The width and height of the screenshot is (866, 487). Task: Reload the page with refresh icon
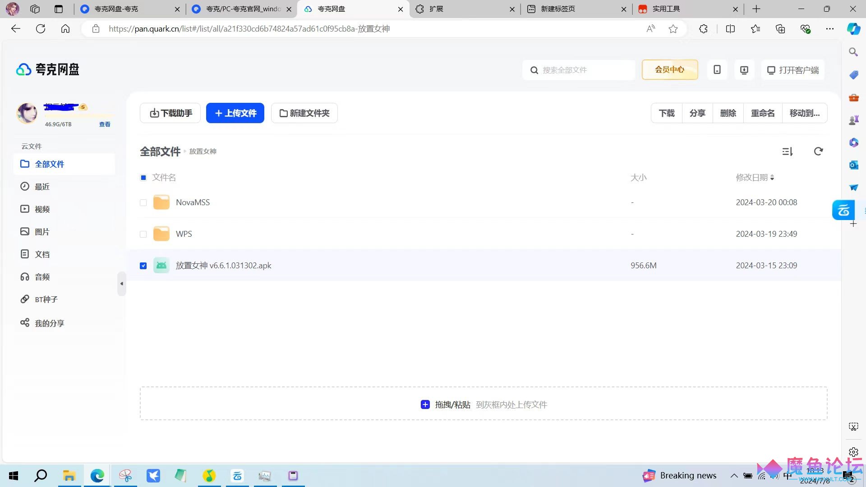(41, 29)
